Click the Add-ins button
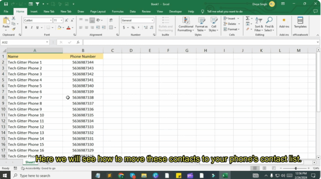The width and height of the screenshot is (321, 179). click(284, 23)
